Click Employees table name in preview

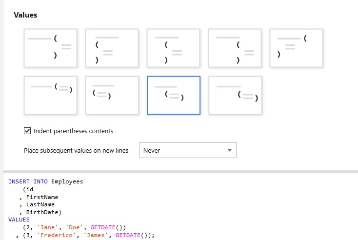point(67,181)
